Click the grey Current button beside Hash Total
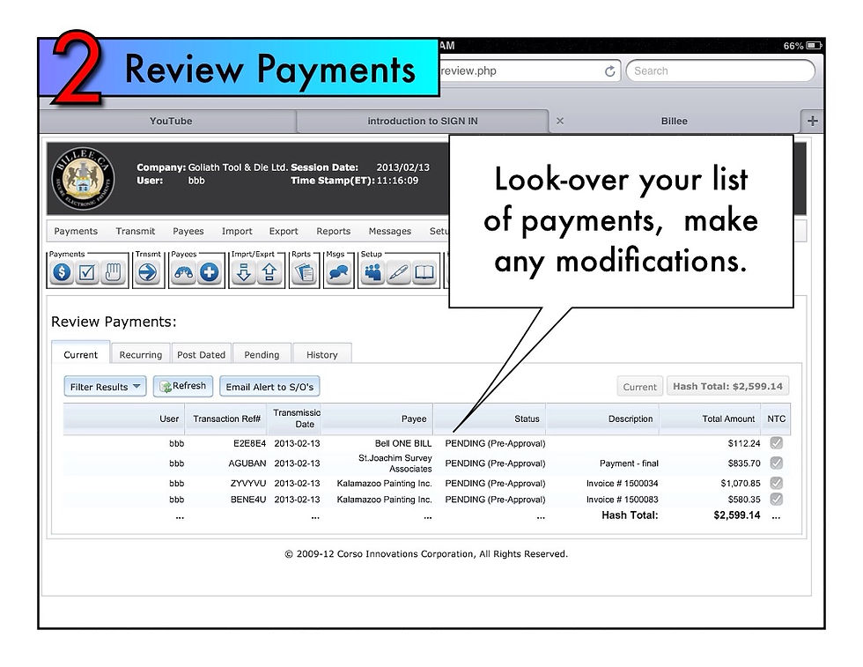Screen dimensions: 863x667 (639, 387)
